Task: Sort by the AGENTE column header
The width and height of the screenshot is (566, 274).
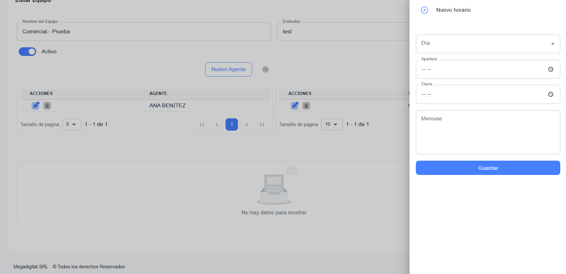Action: click(158, 93)
